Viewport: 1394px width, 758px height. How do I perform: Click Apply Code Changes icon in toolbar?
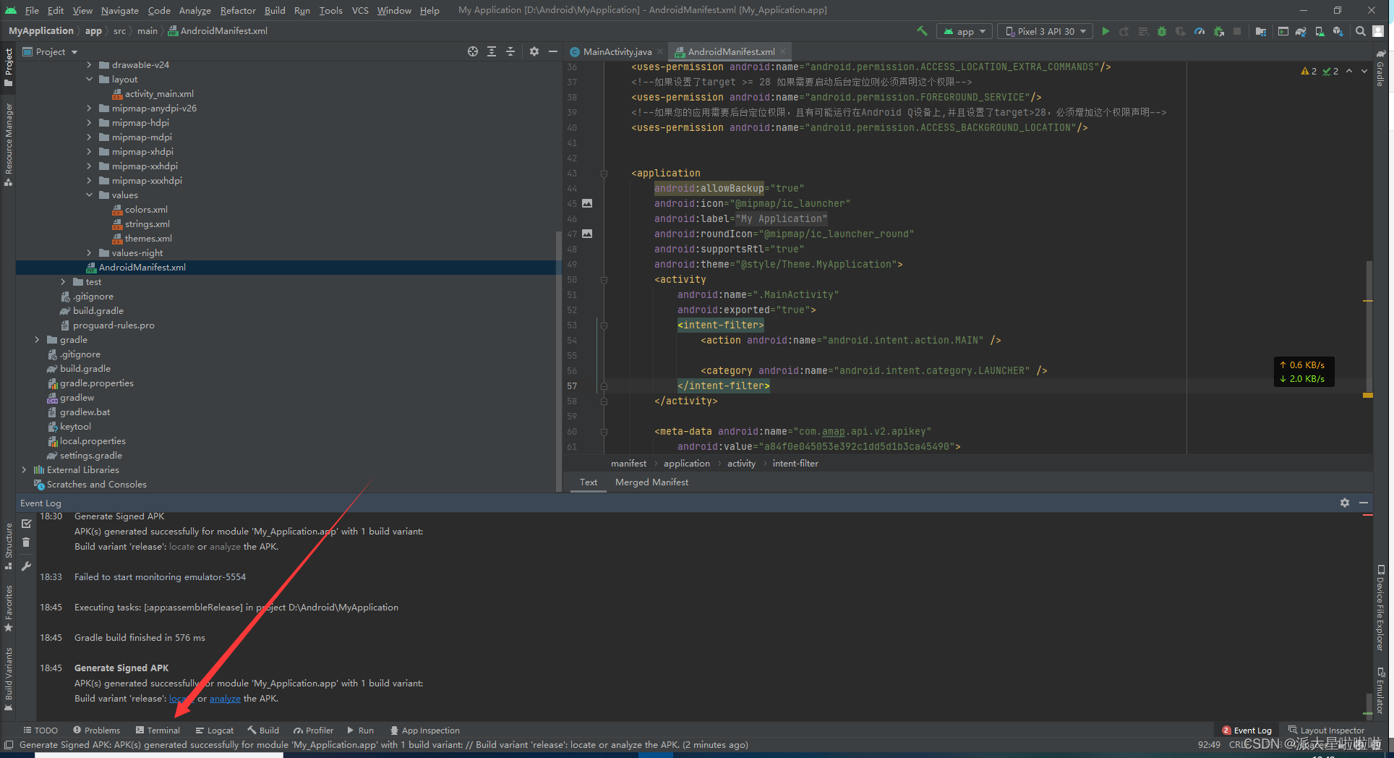(x=1143, y=31)
